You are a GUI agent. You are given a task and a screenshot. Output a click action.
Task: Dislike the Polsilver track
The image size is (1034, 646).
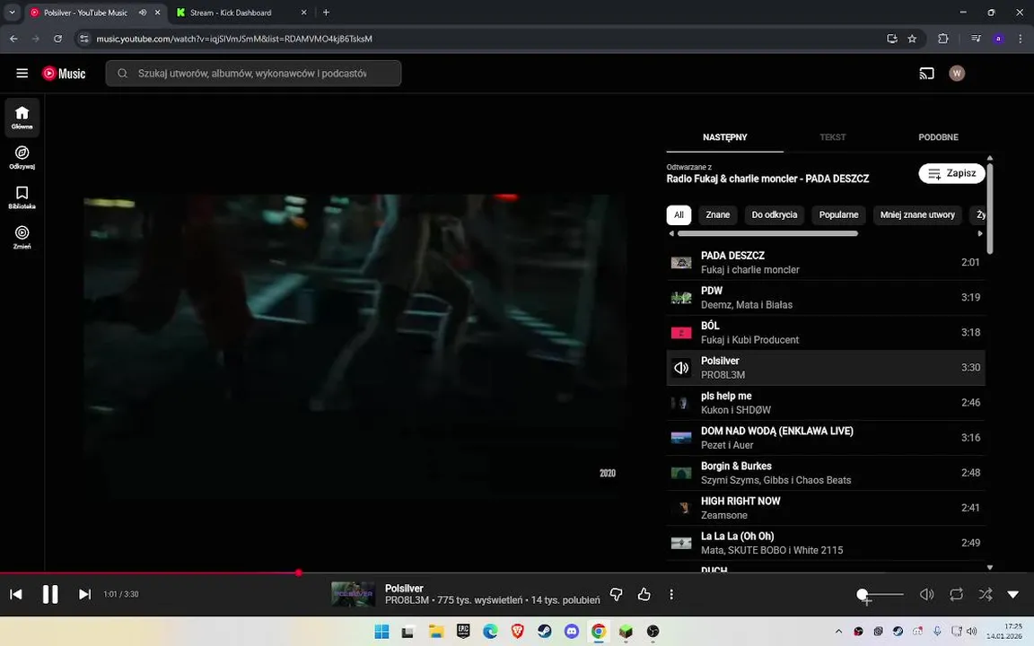point(617,594)
